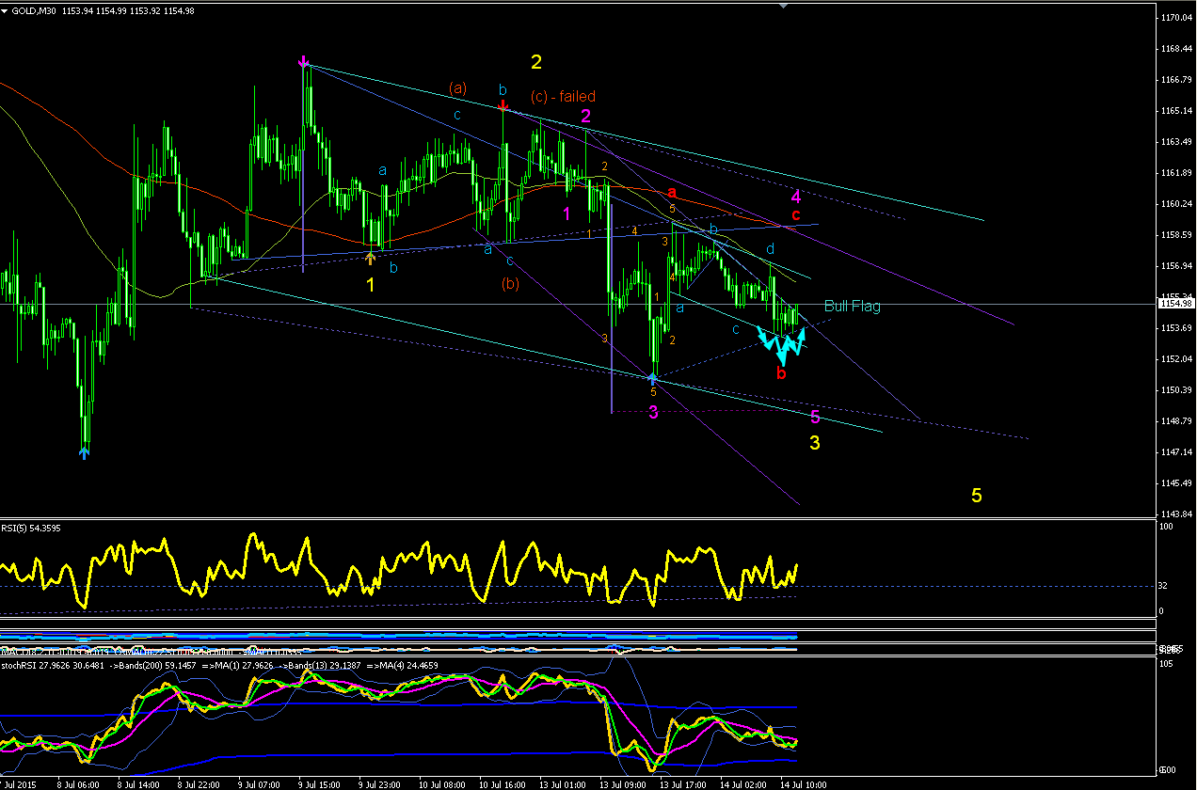Screen dimensions: 1197x790
Task: Select the '(c) - failed' label
Action: point(563,96)
